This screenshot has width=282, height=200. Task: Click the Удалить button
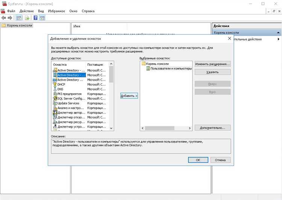tap(212, 72)
